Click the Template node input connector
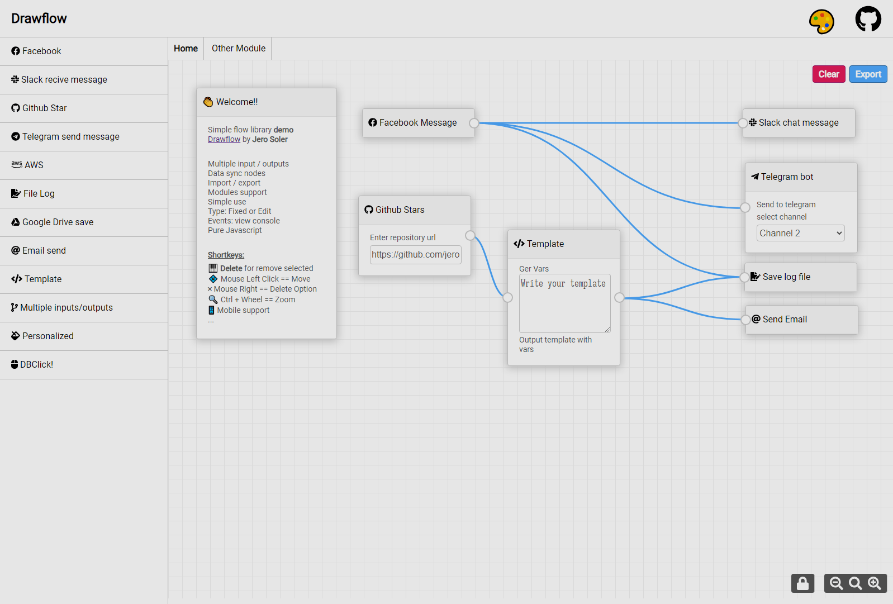Screen dimensions: 893x604 [x=507, y=298]
